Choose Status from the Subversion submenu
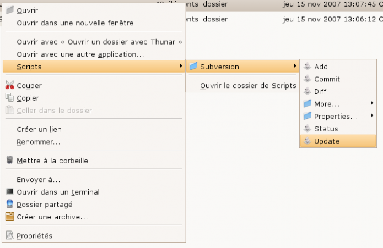 [326, 129]
